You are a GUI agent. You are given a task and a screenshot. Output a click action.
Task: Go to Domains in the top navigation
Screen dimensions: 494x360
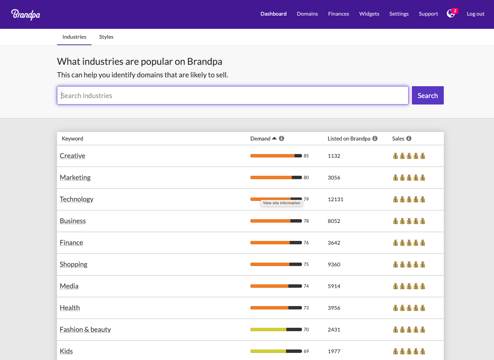pyautogui.click(x=307, y=14)
